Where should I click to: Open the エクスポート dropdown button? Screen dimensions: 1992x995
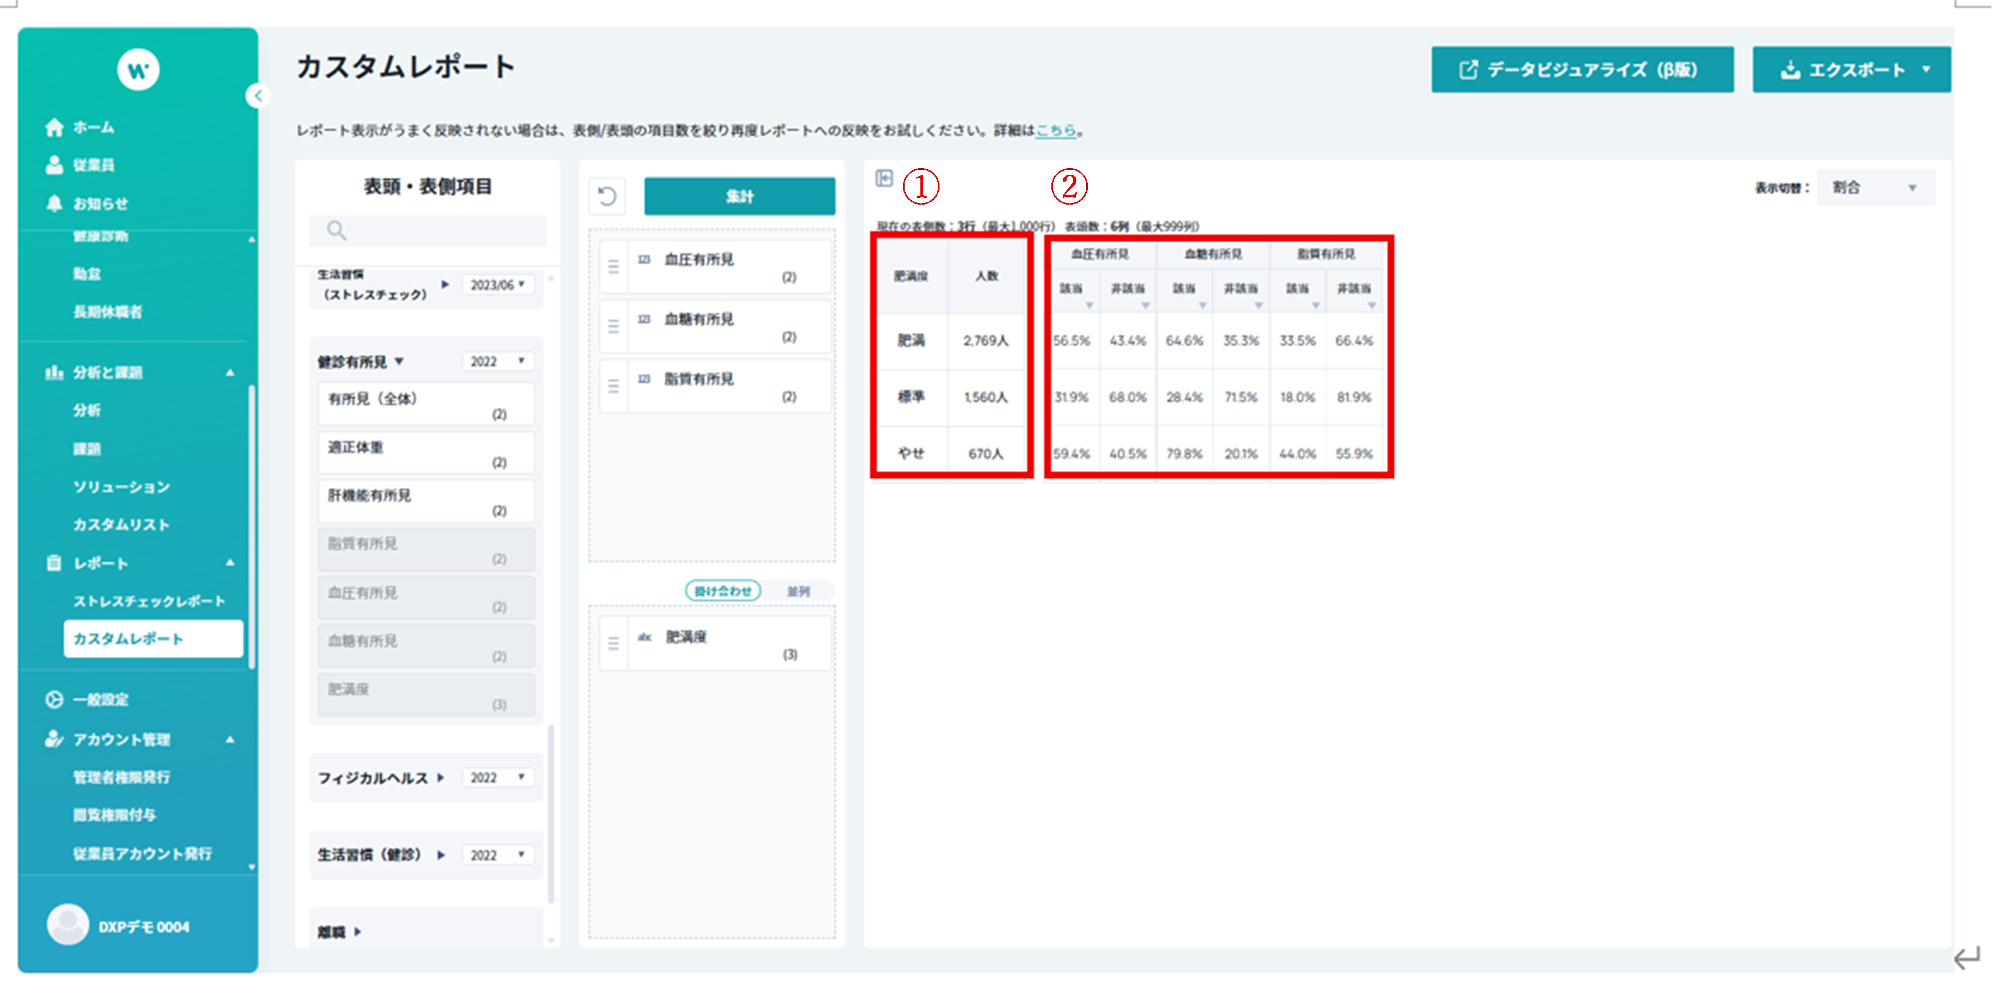coord(1851,70)
